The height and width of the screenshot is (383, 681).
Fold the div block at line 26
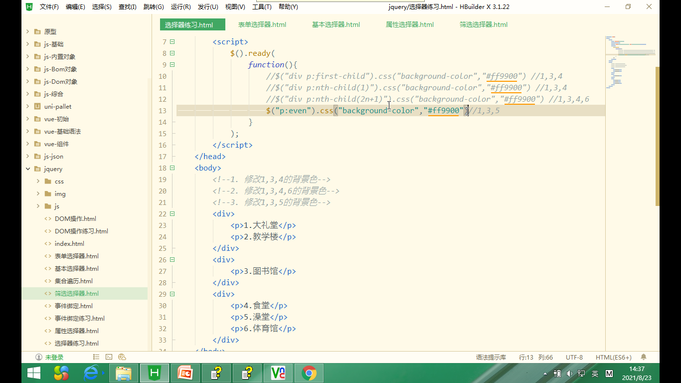point(172,260)
